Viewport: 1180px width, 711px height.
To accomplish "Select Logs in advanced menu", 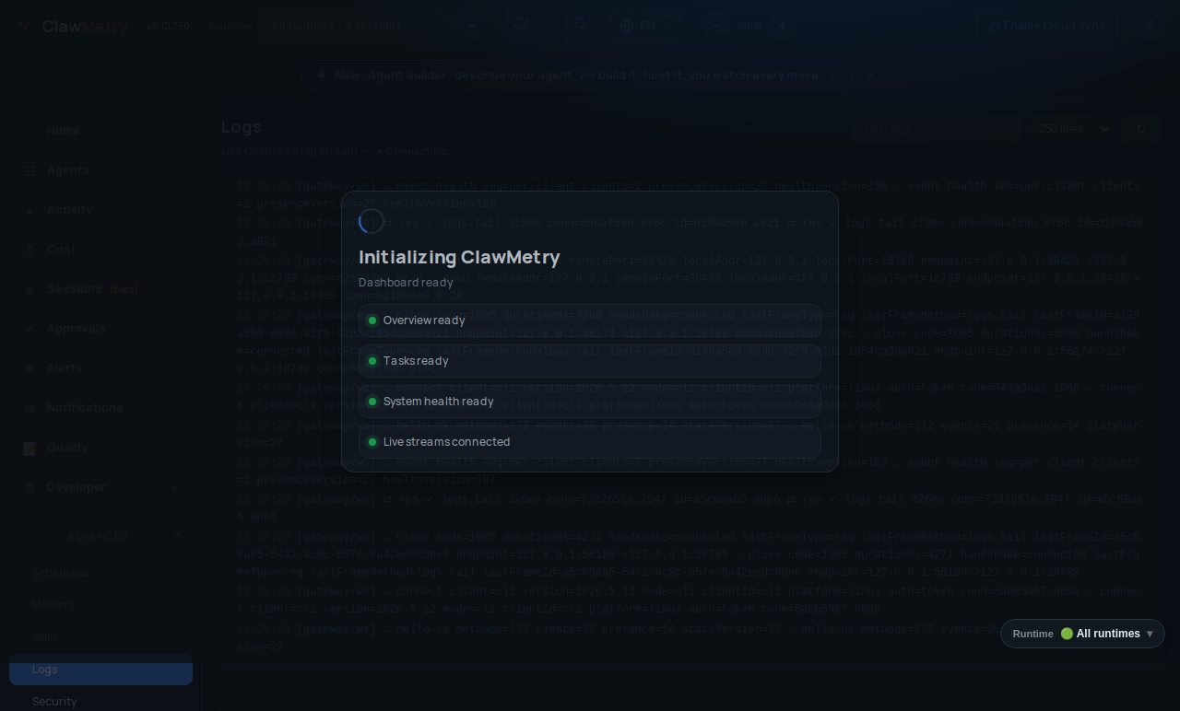I will coord(101,670).
